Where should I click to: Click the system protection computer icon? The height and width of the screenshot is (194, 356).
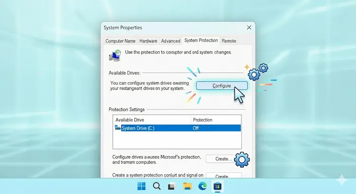click(x=115, y=56)
